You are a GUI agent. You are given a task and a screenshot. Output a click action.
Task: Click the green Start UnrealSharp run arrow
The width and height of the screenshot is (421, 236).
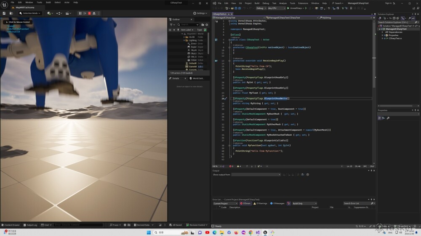click(x=288, y=8)
